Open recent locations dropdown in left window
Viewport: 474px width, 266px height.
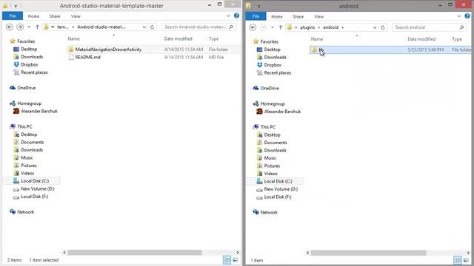(x=29, y=27)
